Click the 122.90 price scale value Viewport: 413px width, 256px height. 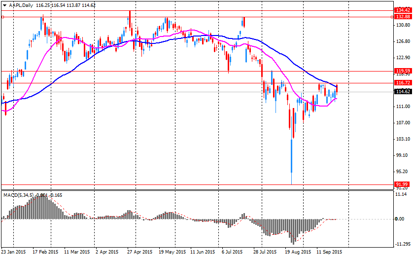click(403, 58)
